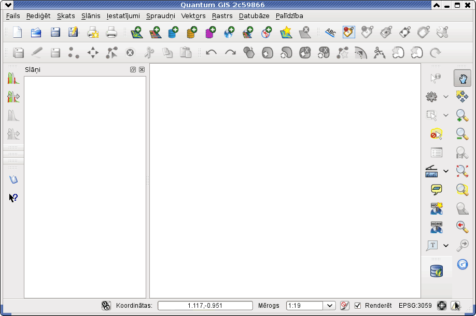Screen dimensions: 476x316
Task: Create a new shapefile layer star icon
Action: coord(286,33)
